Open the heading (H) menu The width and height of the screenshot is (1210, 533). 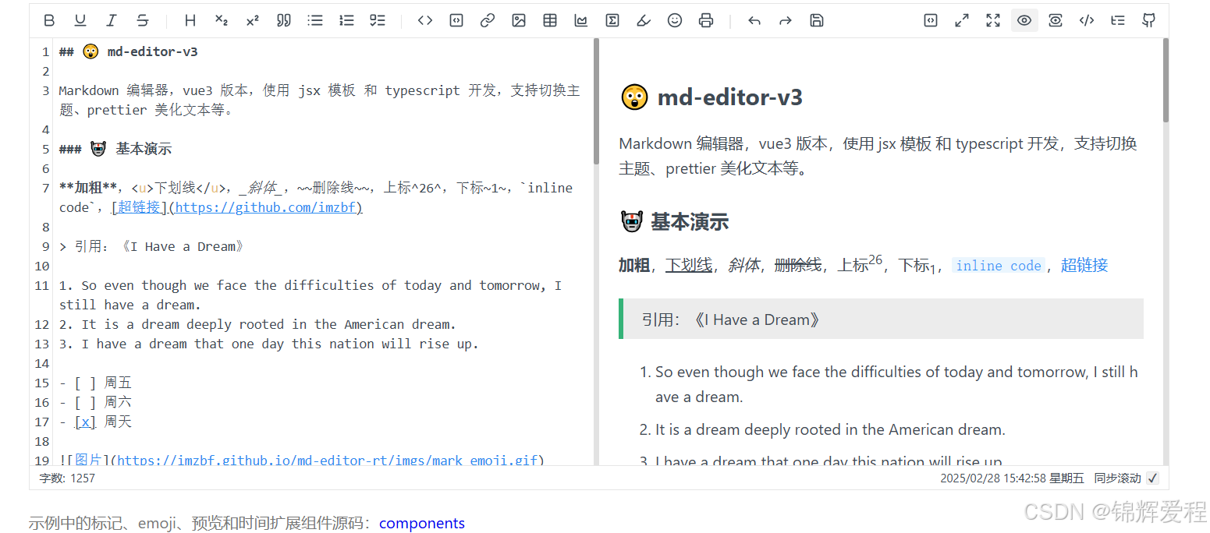[x=190, y=21]
